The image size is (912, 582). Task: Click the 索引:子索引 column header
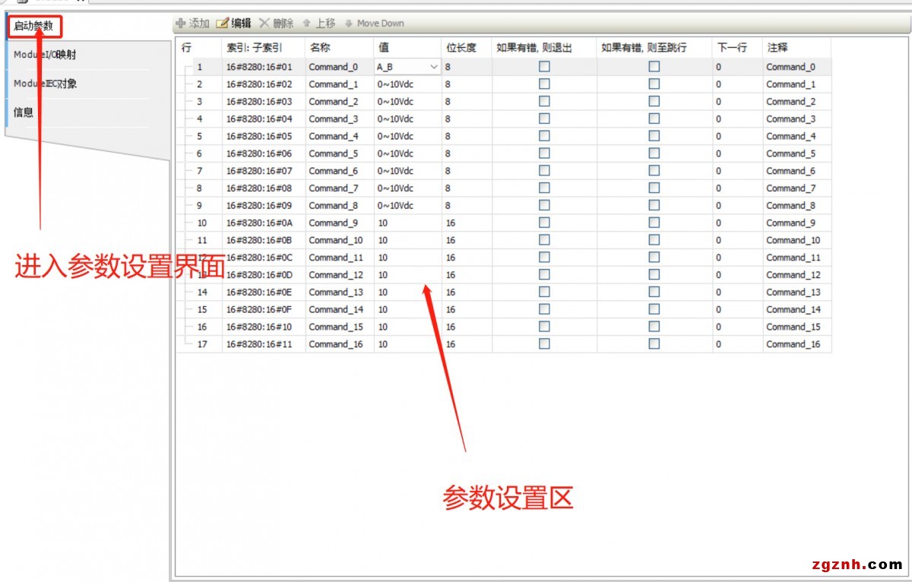coord(254,48)
